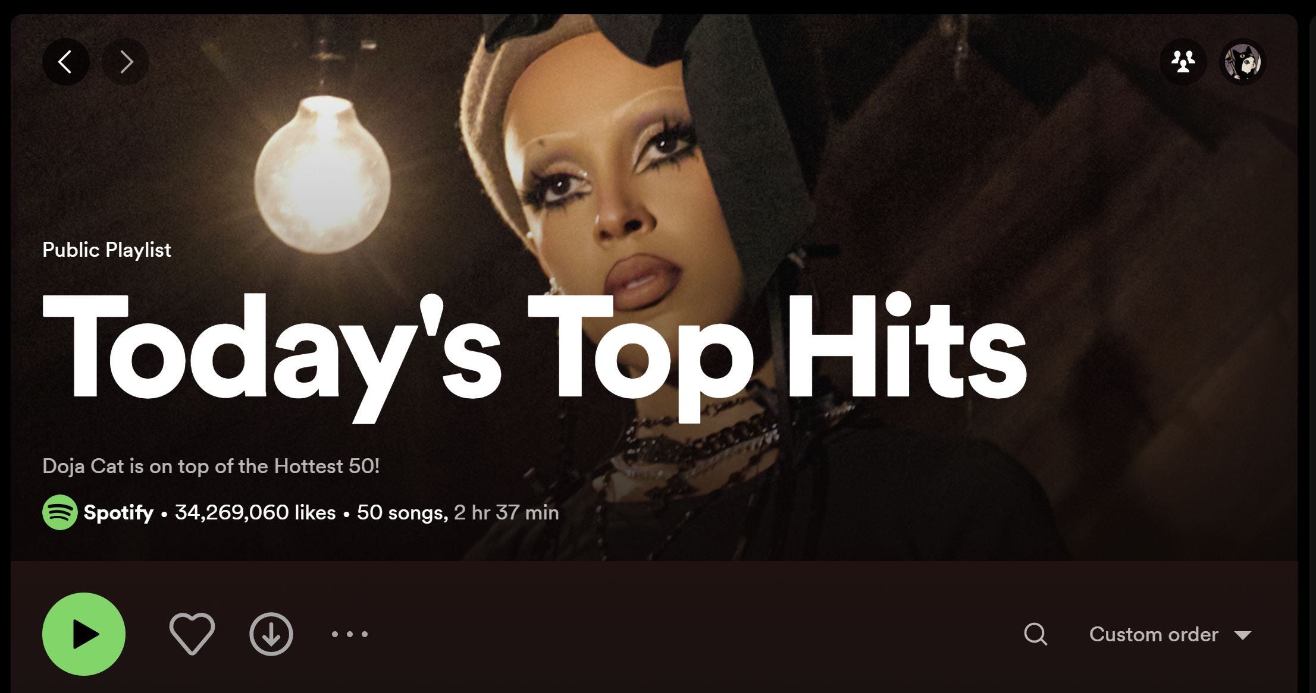Open the user profile avatar menu
1316x693 pixels.
pos(1242,62)
